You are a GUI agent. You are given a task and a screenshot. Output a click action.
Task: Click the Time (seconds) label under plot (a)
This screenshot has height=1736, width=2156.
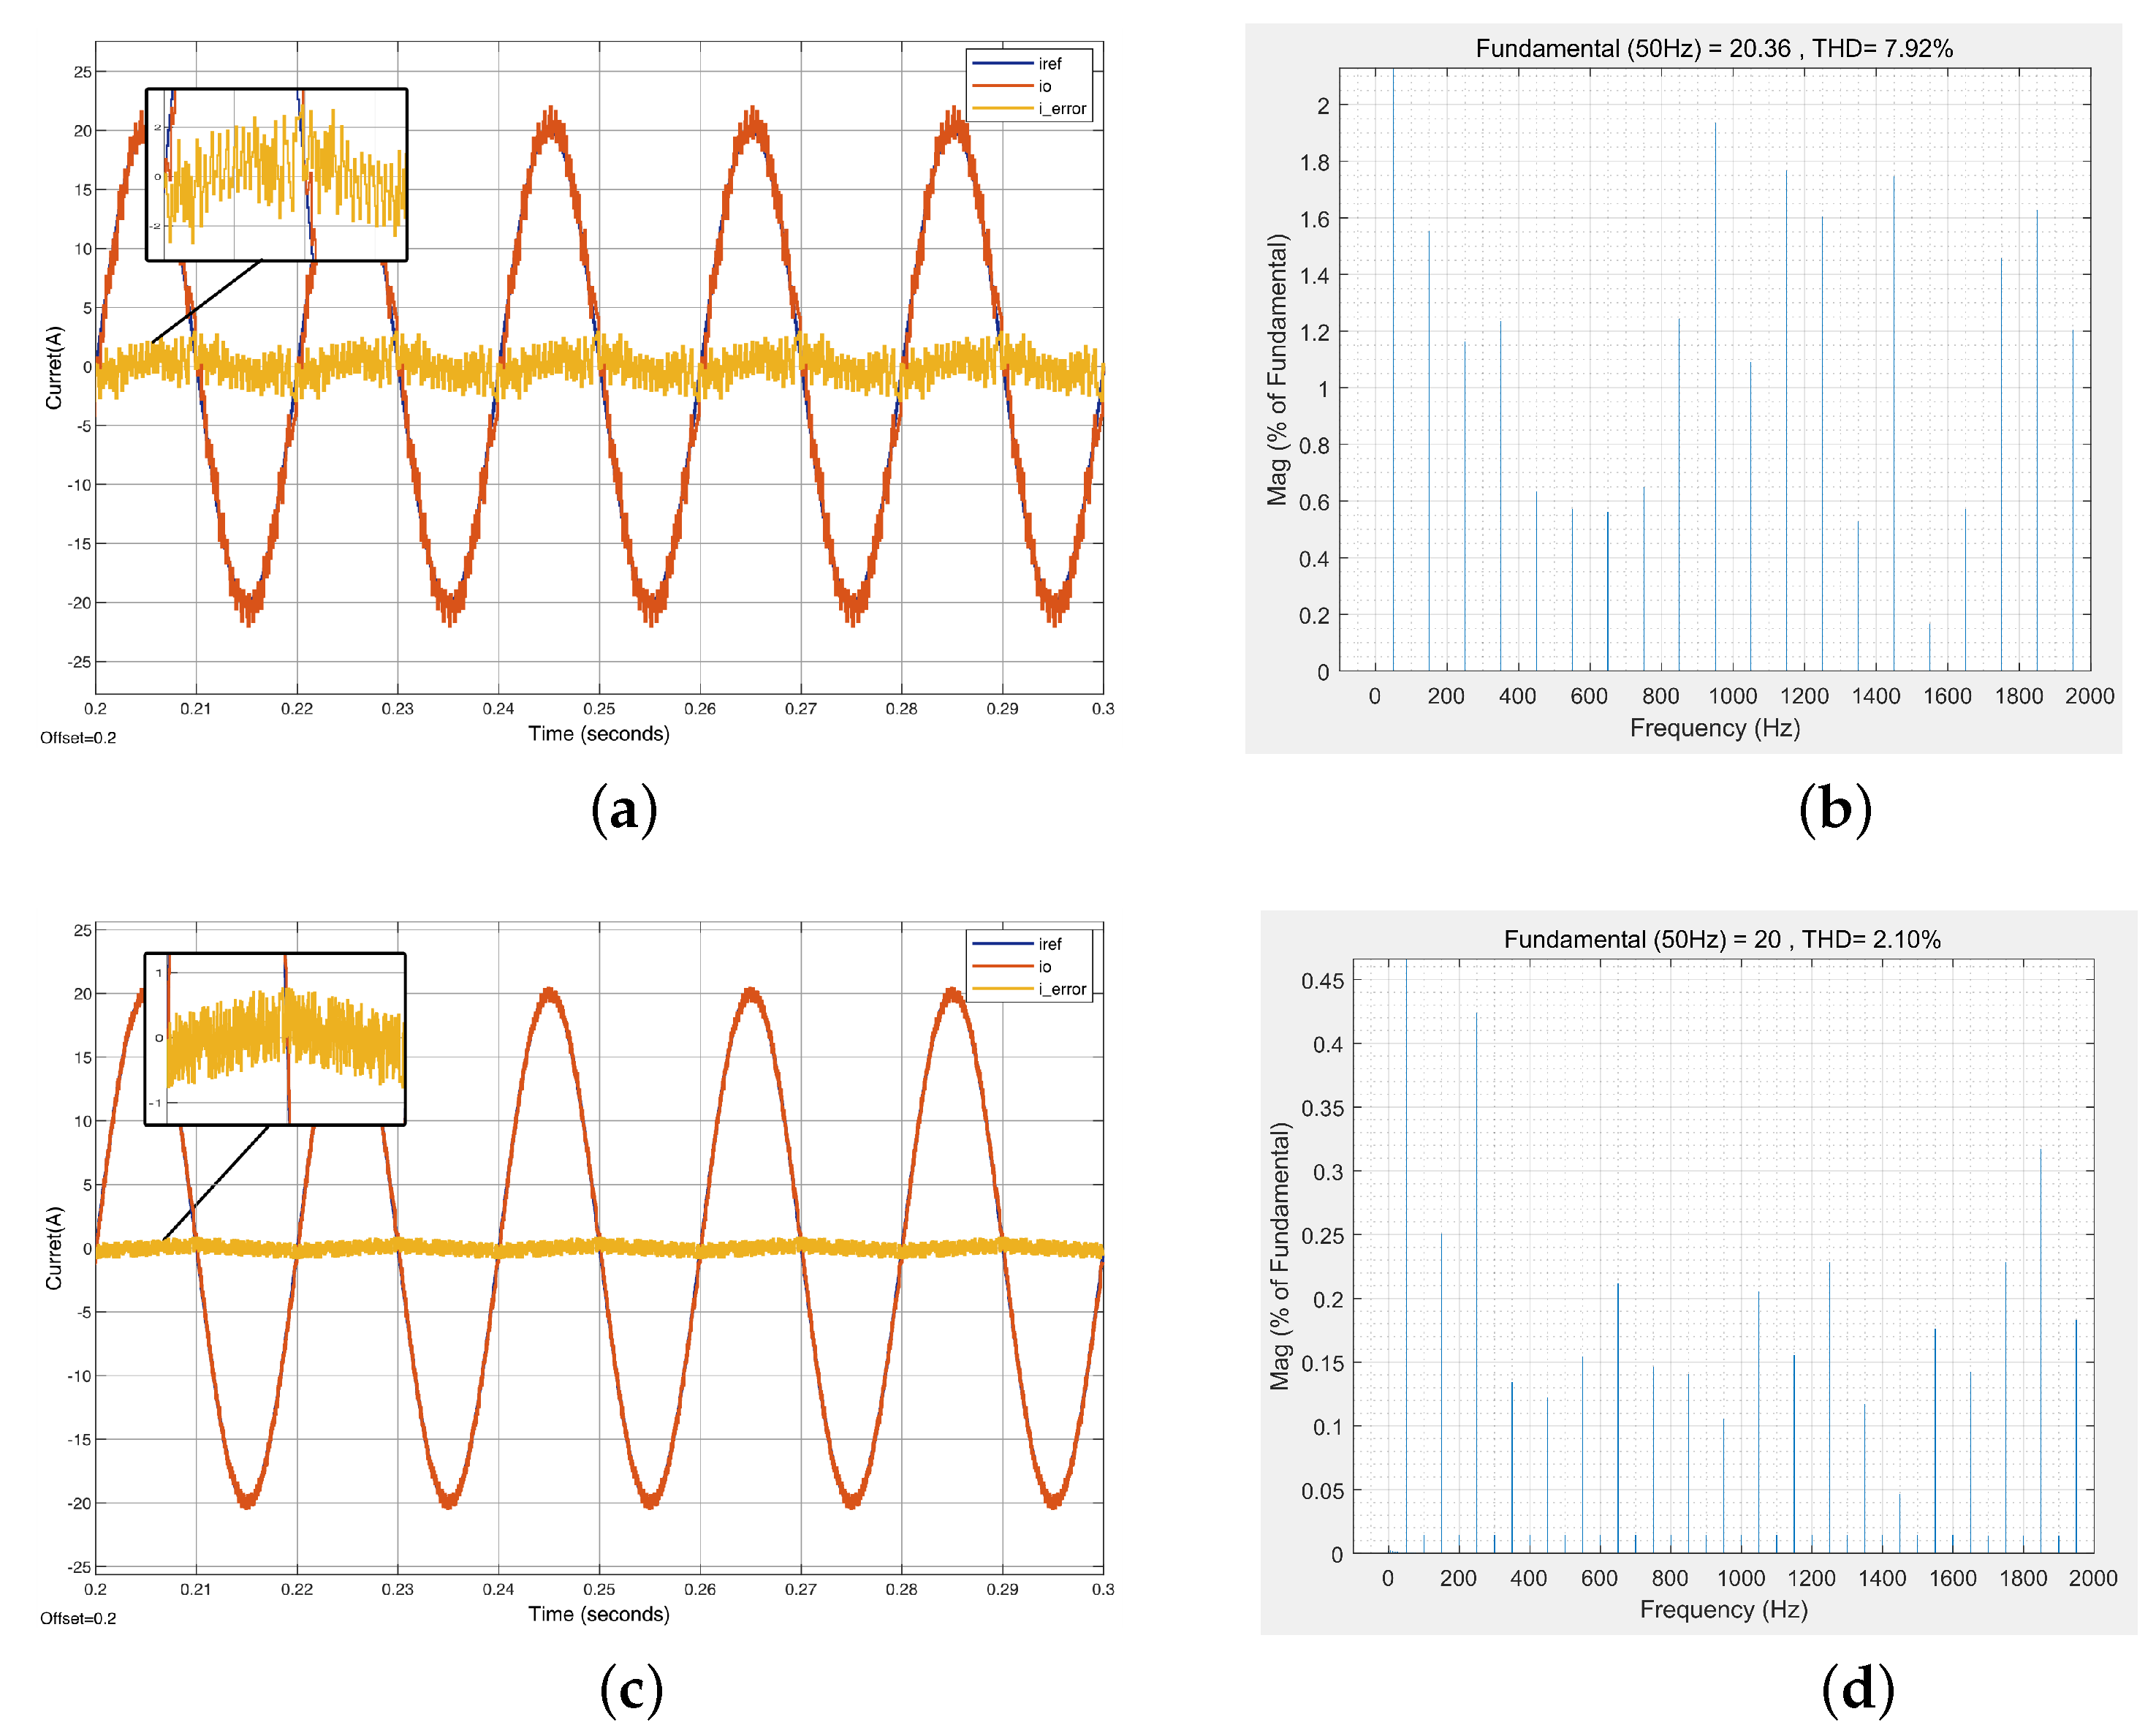pos(598,733)
